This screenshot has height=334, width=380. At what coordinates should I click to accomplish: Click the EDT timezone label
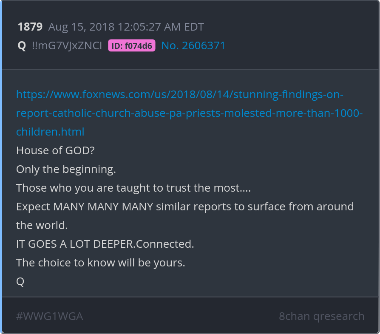click(x=194, y=27)
